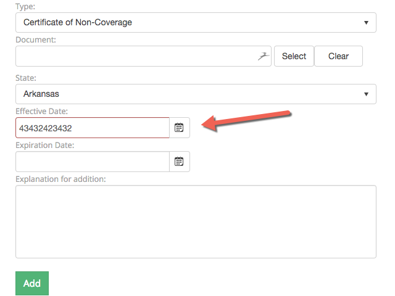The width and height of the screenshot is (395, 296).
Task: Click the State dropdown caret arrow
Action: tap(367, 94)
